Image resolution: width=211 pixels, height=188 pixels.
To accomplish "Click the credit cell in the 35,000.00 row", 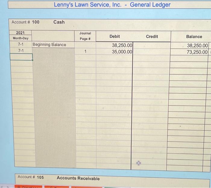I will click(152, 52).
